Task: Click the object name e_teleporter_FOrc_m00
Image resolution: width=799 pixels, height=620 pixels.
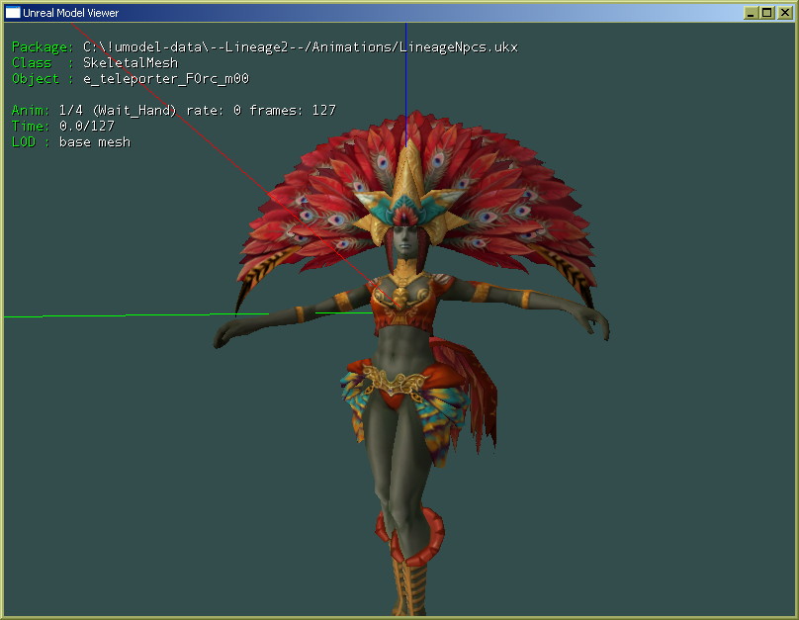Action: pos(166,78)
